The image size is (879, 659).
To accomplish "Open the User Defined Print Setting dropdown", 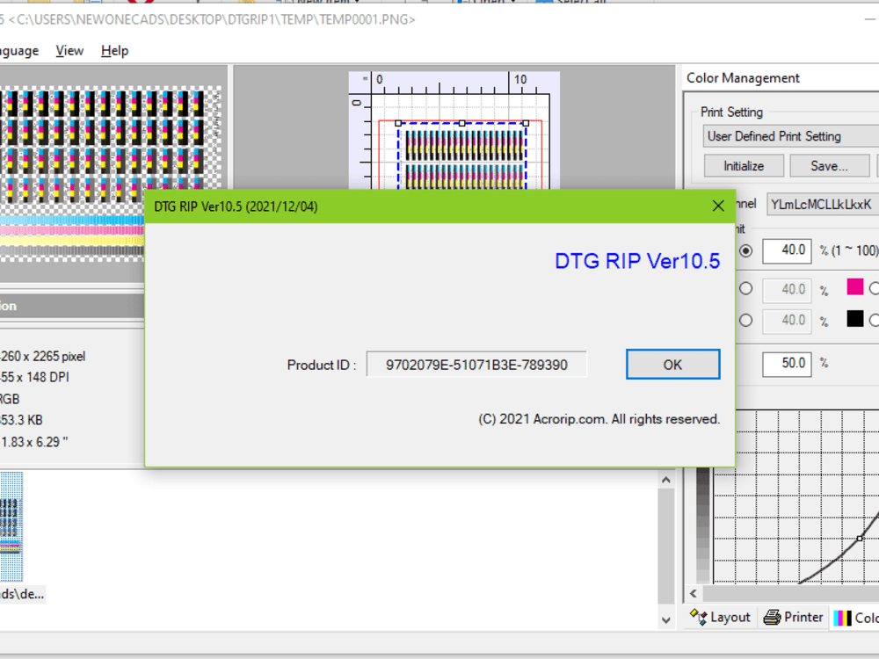I will pos(789,135).
